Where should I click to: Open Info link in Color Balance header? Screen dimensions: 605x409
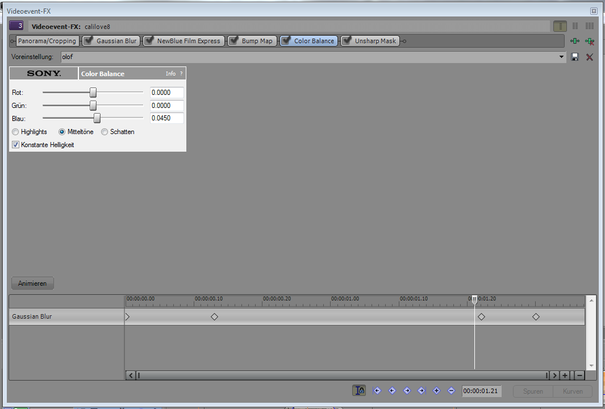coord(170,74)
